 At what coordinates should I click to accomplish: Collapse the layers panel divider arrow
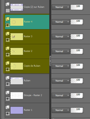50,61
